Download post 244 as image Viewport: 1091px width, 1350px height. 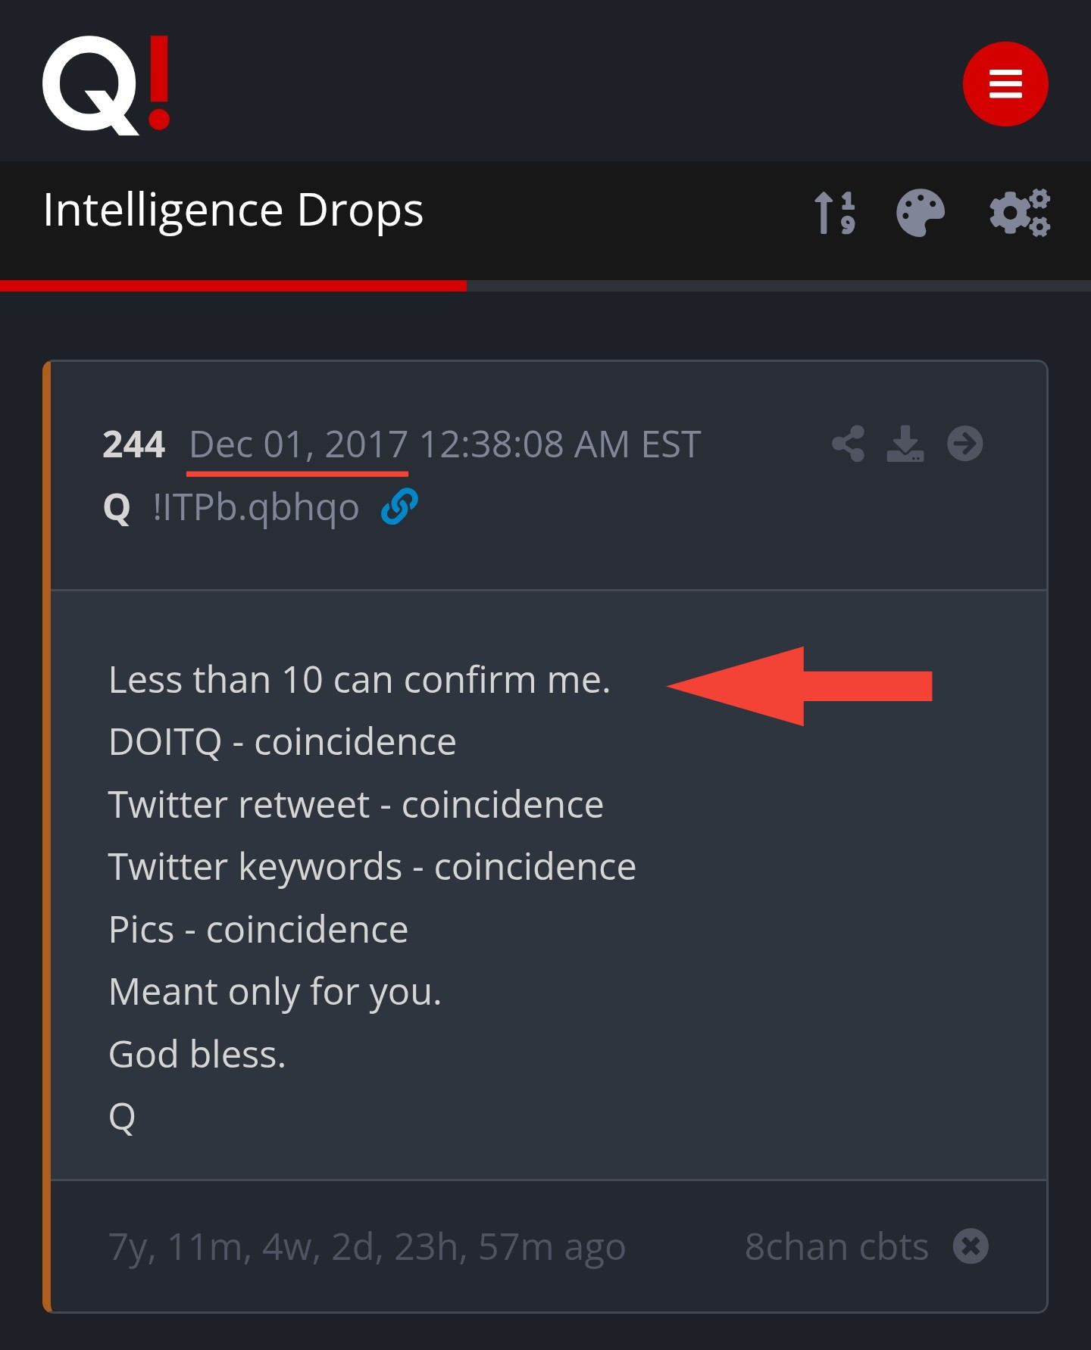pos(905,444)
